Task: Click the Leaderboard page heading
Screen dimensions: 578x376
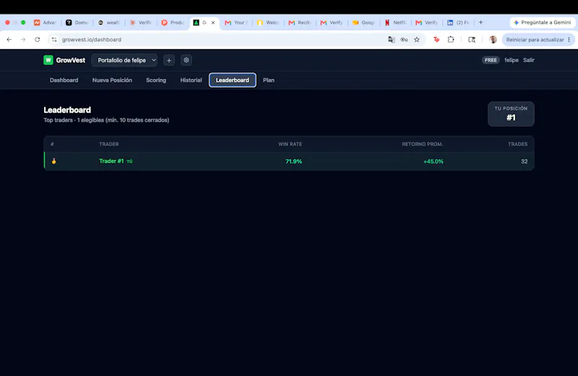Action: point(67,110)
